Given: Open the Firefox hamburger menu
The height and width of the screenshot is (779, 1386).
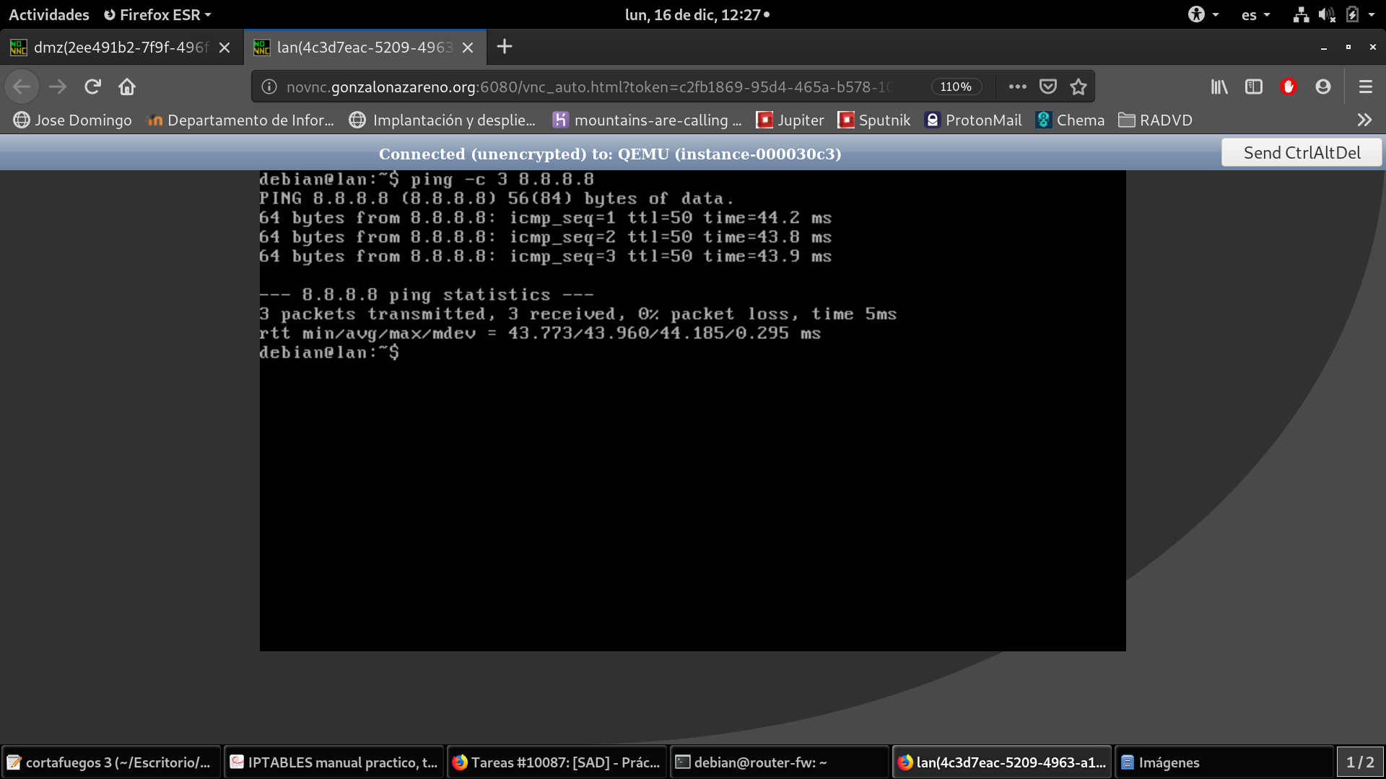Looking at the screenshot, I should click(1365, 87).
